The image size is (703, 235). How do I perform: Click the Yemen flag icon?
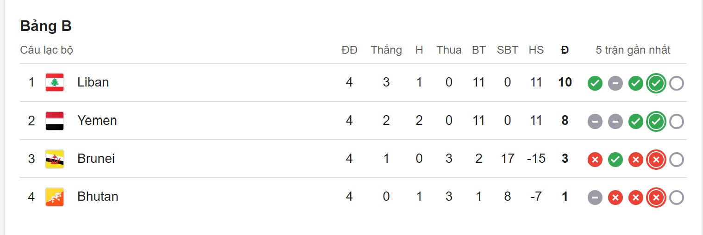point(55,121)
